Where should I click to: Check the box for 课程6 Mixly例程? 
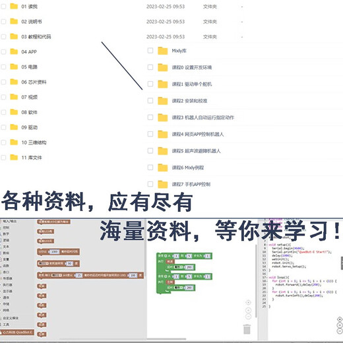150,168
